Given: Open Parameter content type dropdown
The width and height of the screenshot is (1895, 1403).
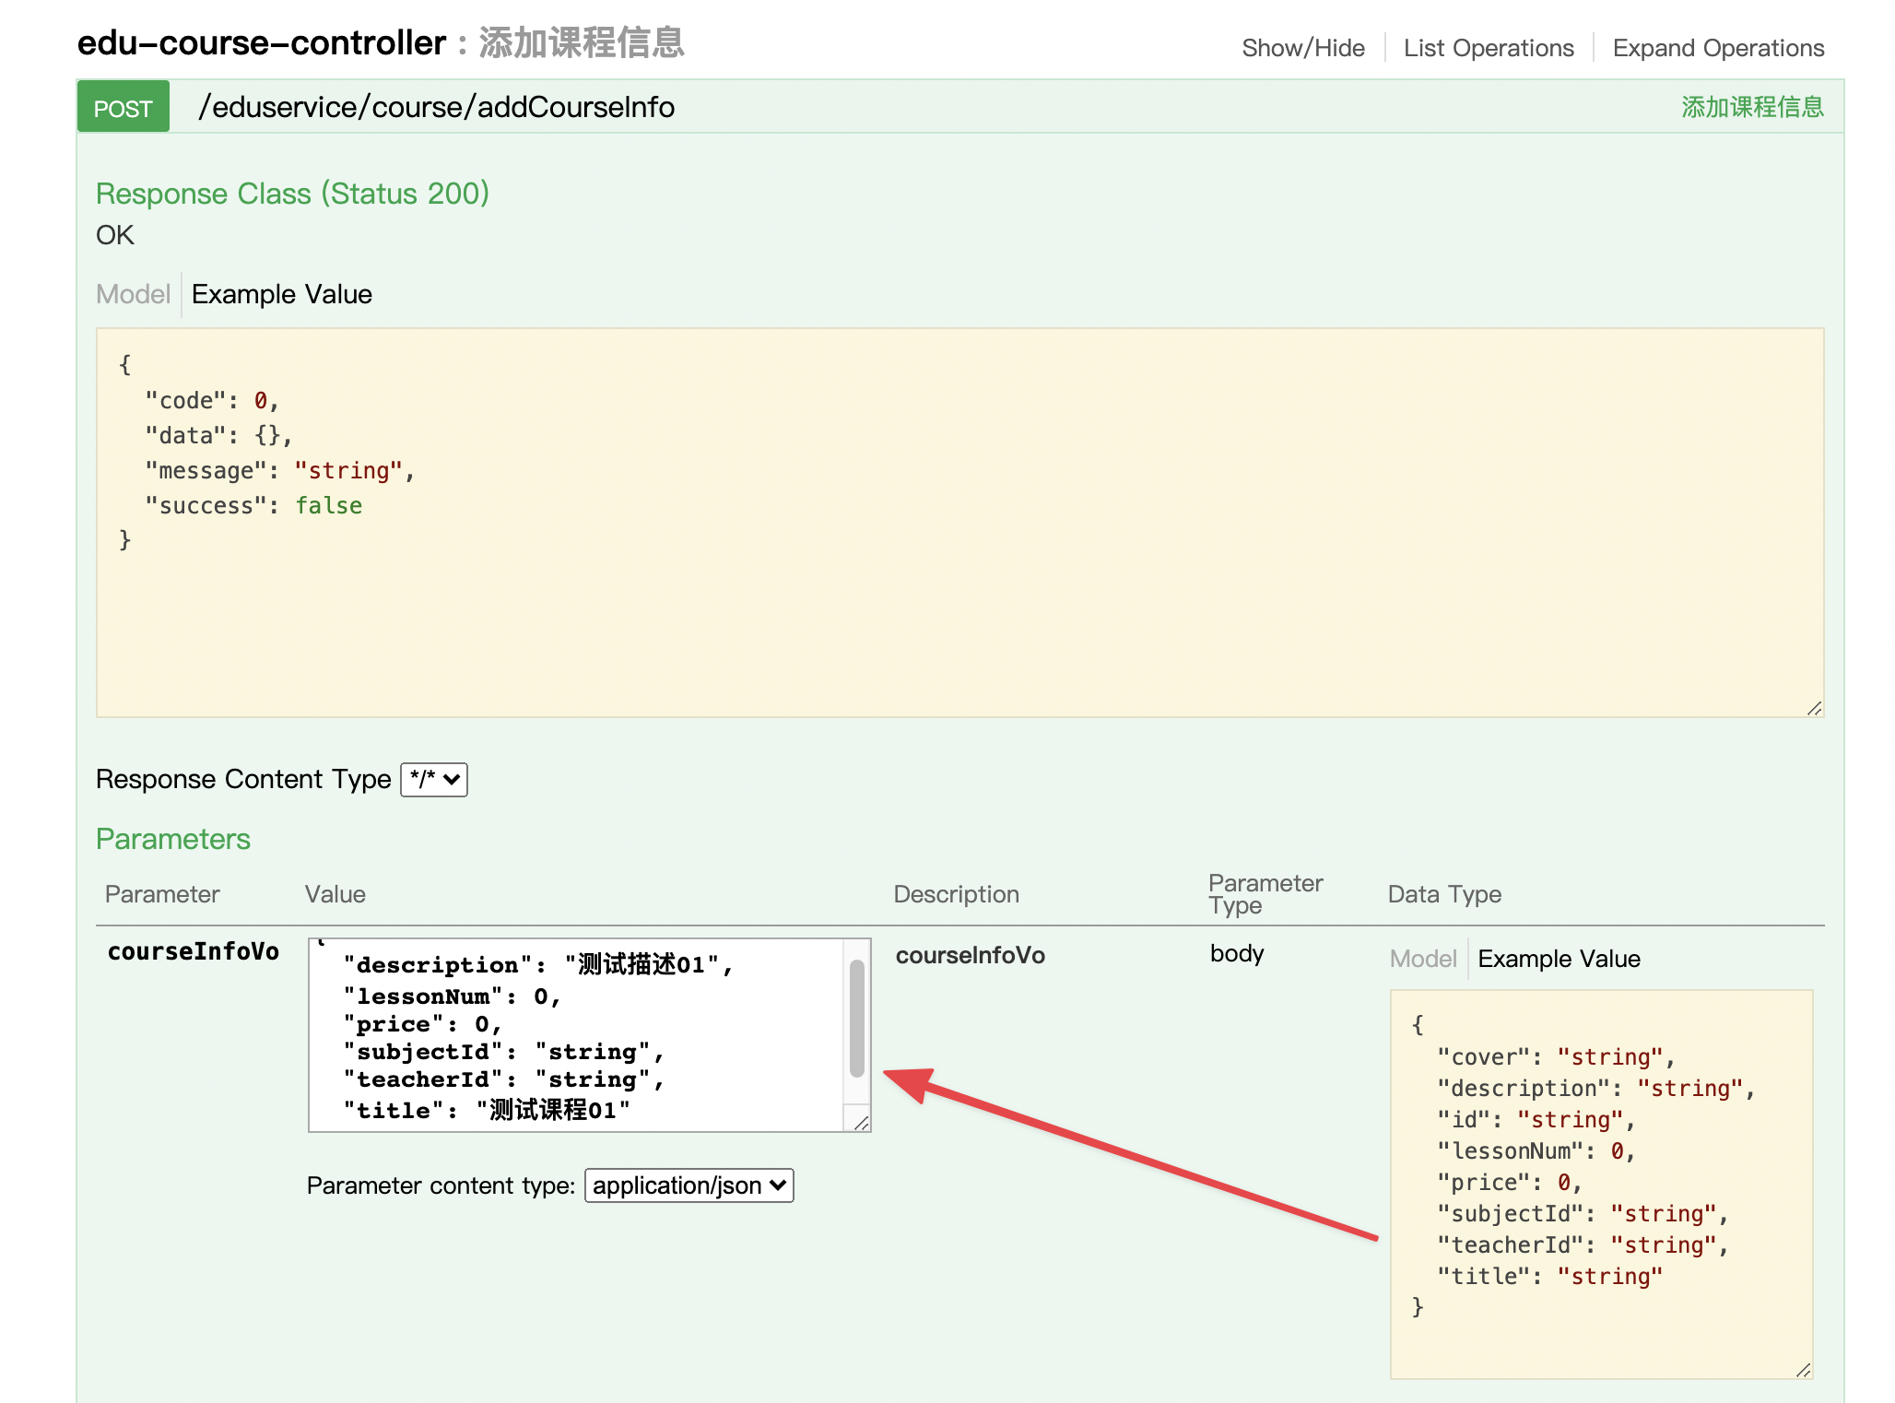Looking at the screenshot, I should click(x=689, y=1185).
